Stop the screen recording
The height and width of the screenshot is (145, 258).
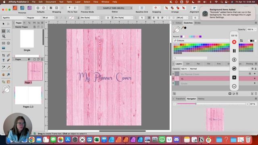coord(234,42)
